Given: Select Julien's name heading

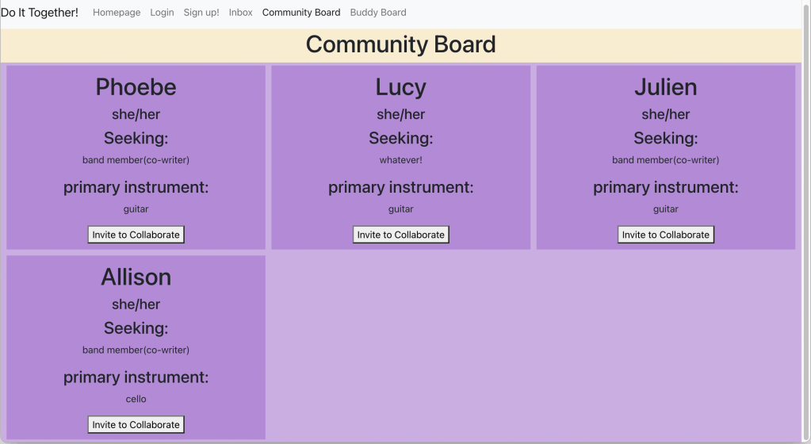Looking at the screenshot, I should (665, 87).
